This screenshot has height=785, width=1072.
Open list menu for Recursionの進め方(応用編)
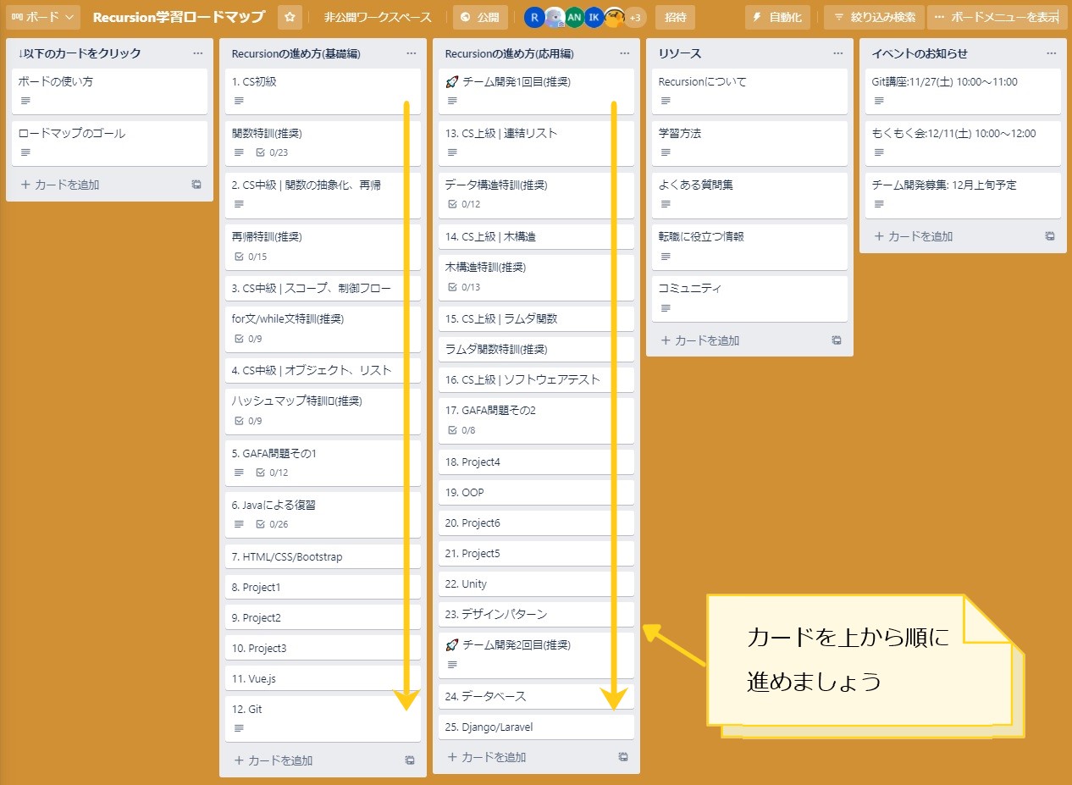coord(625,53)
